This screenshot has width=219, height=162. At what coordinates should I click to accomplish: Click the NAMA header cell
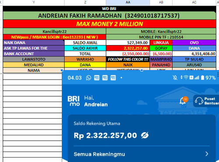click(34, 70)
